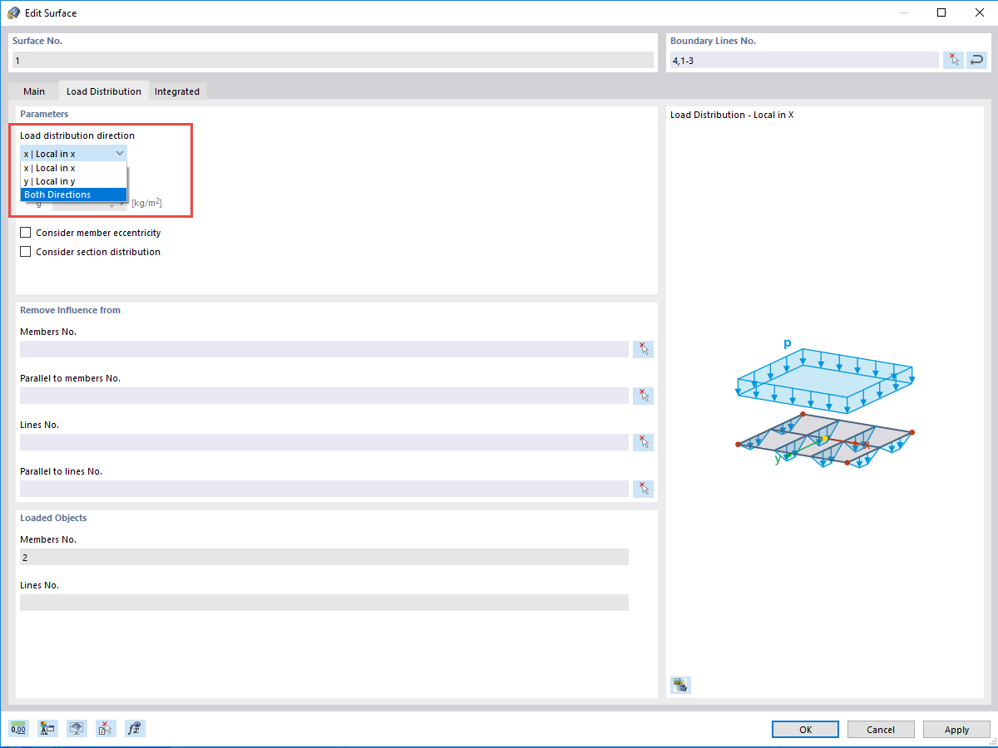The width and height of the screenshot is (998, 748).
Task: Open Load distribution direction combo box
Action: 73,153
